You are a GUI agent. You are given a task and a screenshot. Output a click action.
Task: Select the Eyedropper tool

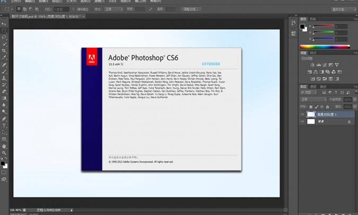[x=4, y=58]
